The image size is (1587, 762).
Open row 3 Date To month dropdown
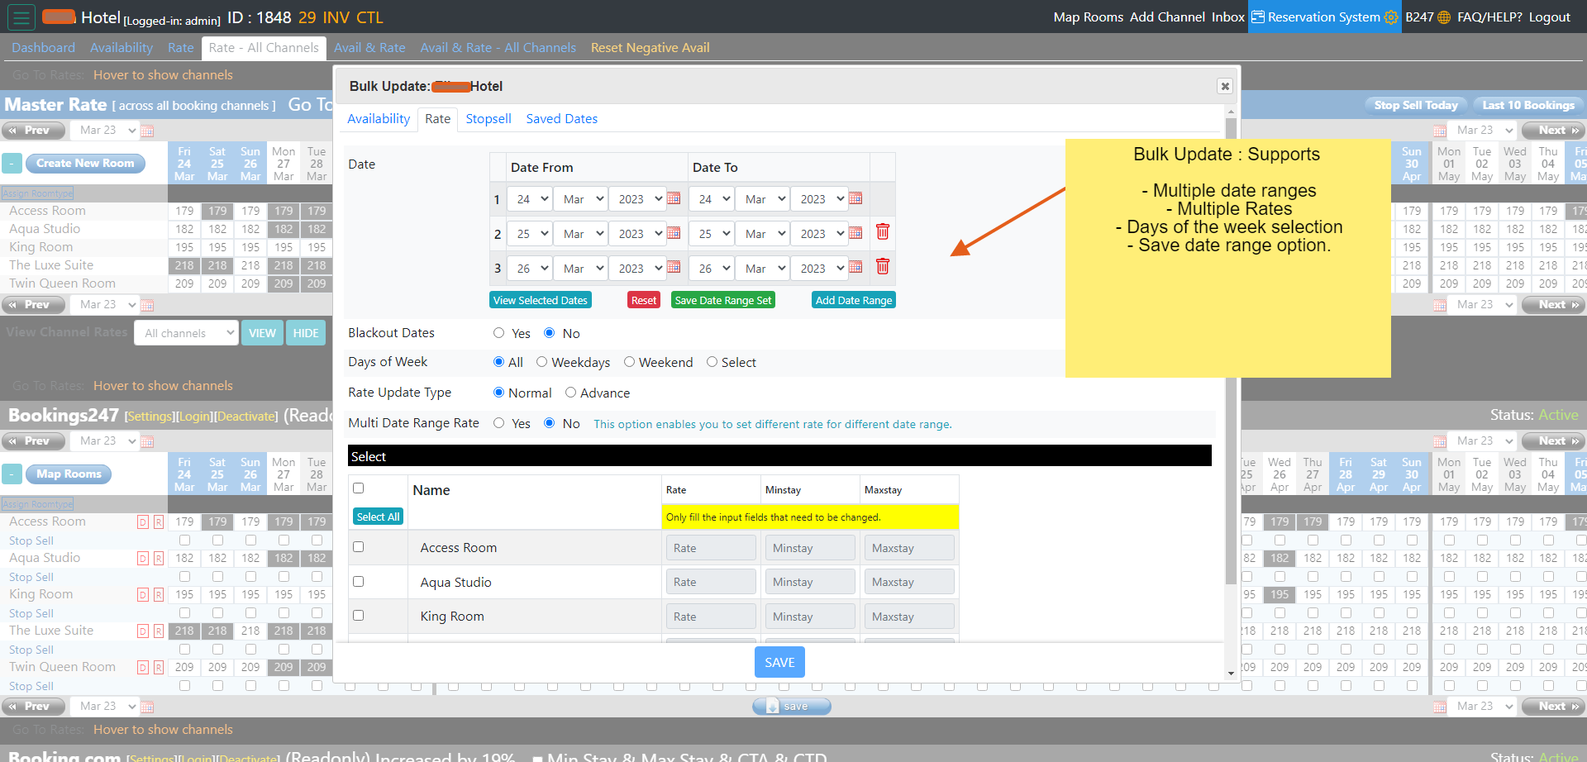pos(764,269)
